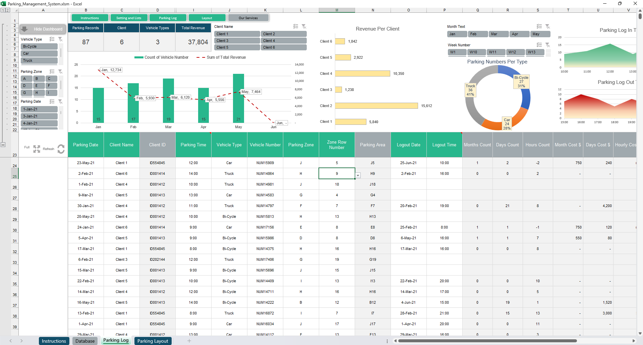Click the Refresh circular arrows icon
This screenshot has height=345, width=643.
click(x=61, y=149)
